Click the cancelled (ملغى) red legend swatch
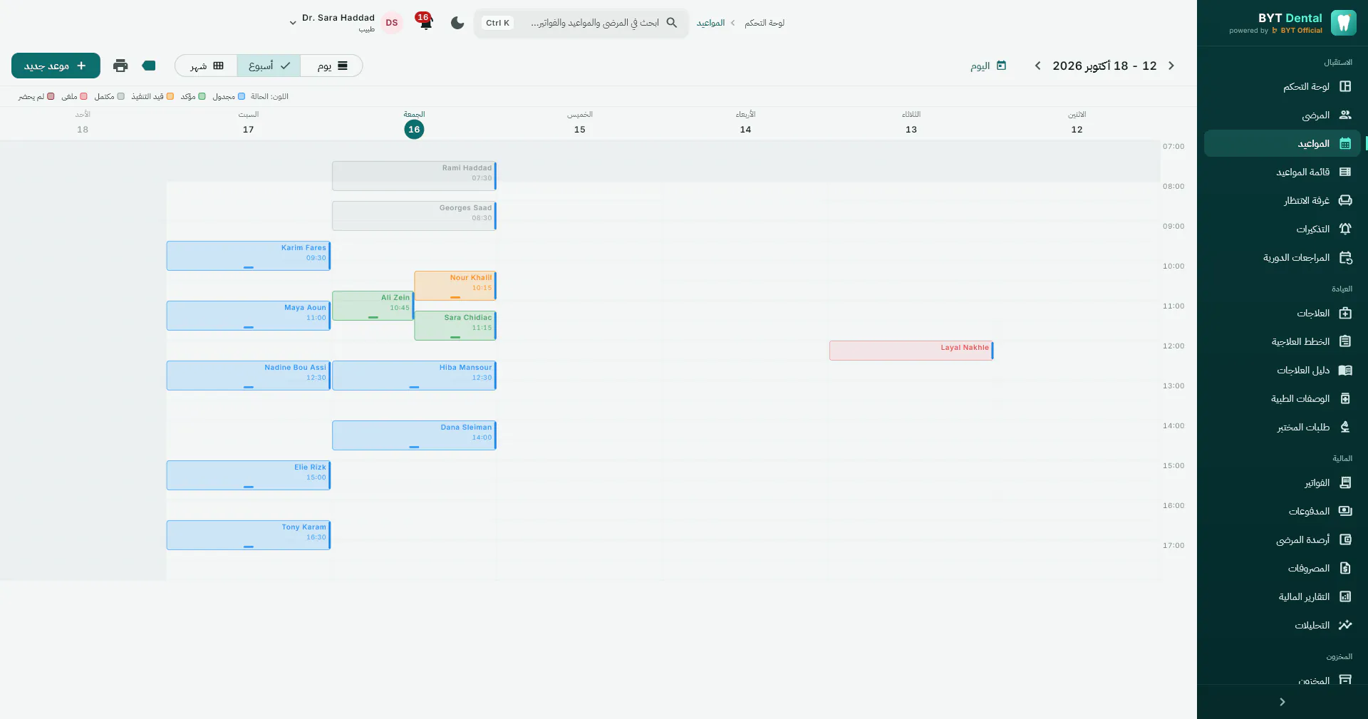1368x719 pixels. [x=83, y=96]
